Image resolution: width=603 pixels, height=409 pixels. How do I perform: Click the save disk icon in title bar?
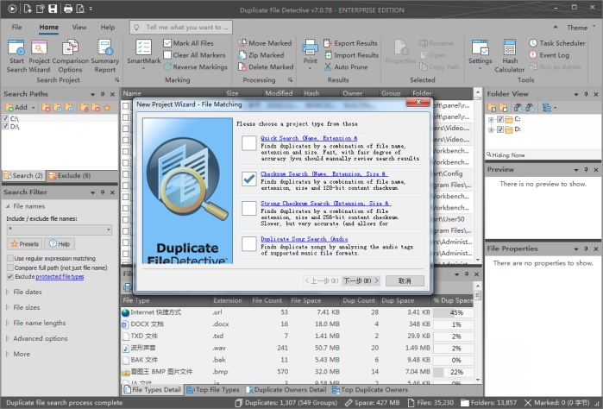click(53, 9)
